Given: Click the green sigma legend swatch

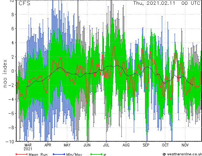Looking at the screenshot, I should click(x=97, y=154).
